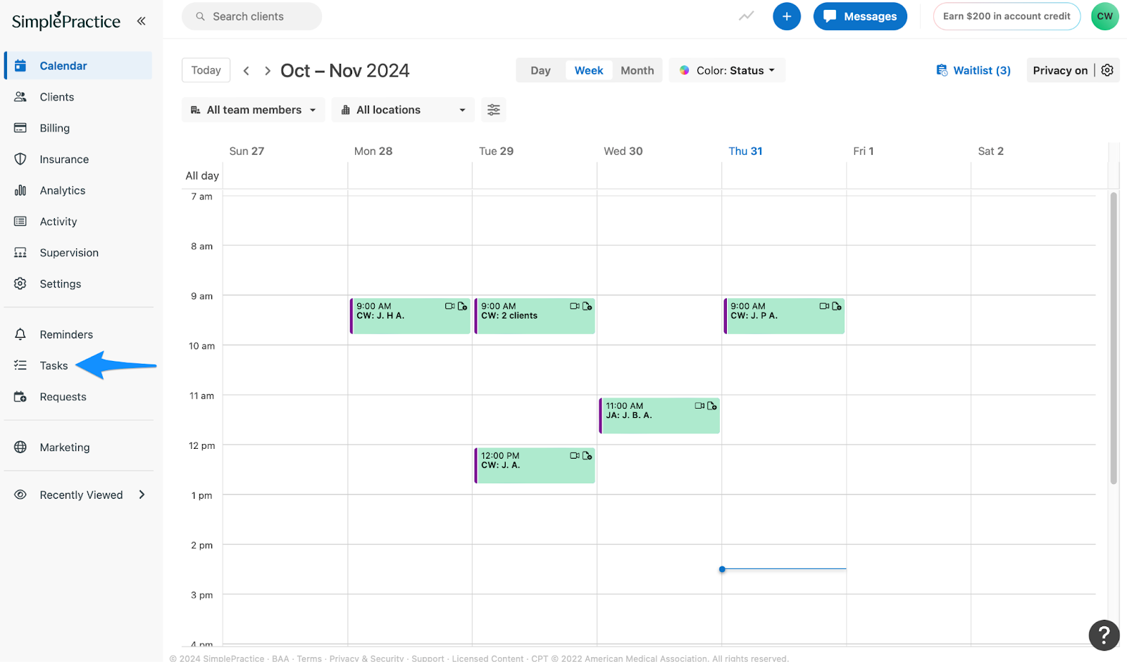The width and height of the screenshot is (1127, 662).
Task: Open Tasks in sidebar
Action: tap(54, 366)
